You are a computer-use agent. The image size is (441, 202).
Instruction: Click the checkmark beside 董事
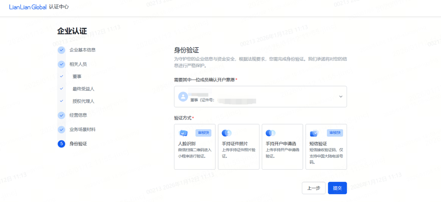click(x=61, y=77)
